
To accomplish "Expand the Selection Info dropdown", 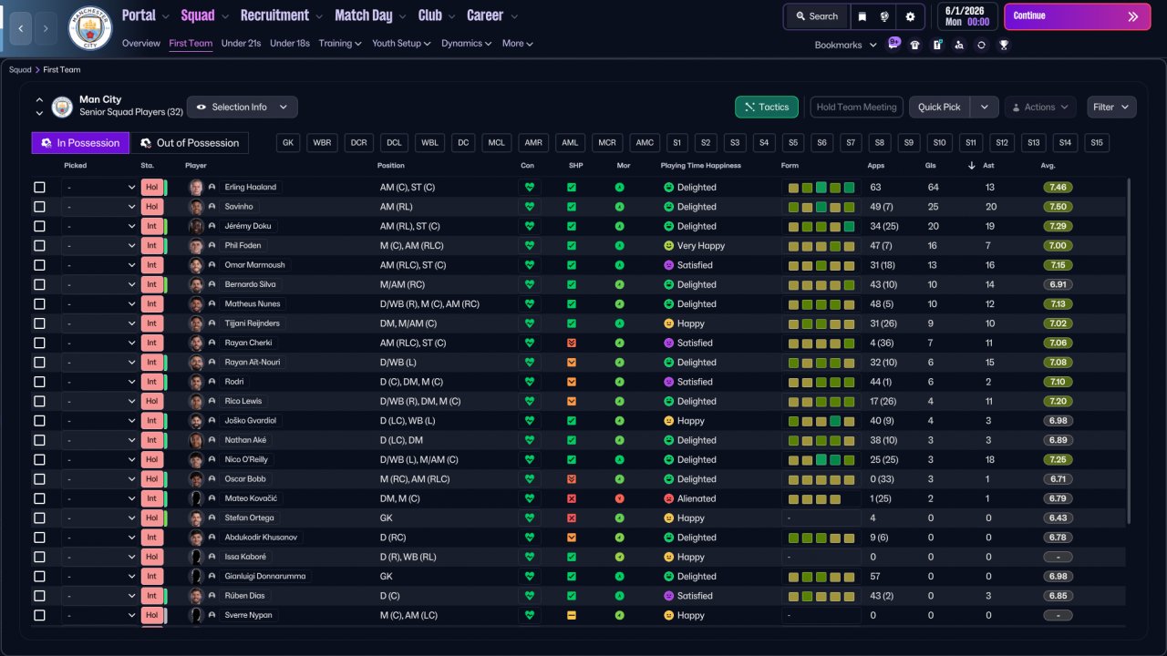I will (x=242, y=108).
